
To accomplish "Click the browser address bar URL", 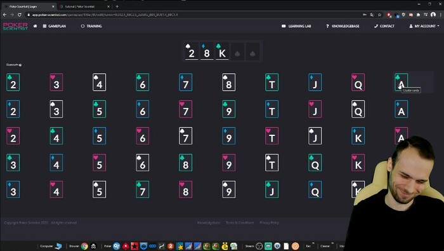I will 105,15.
